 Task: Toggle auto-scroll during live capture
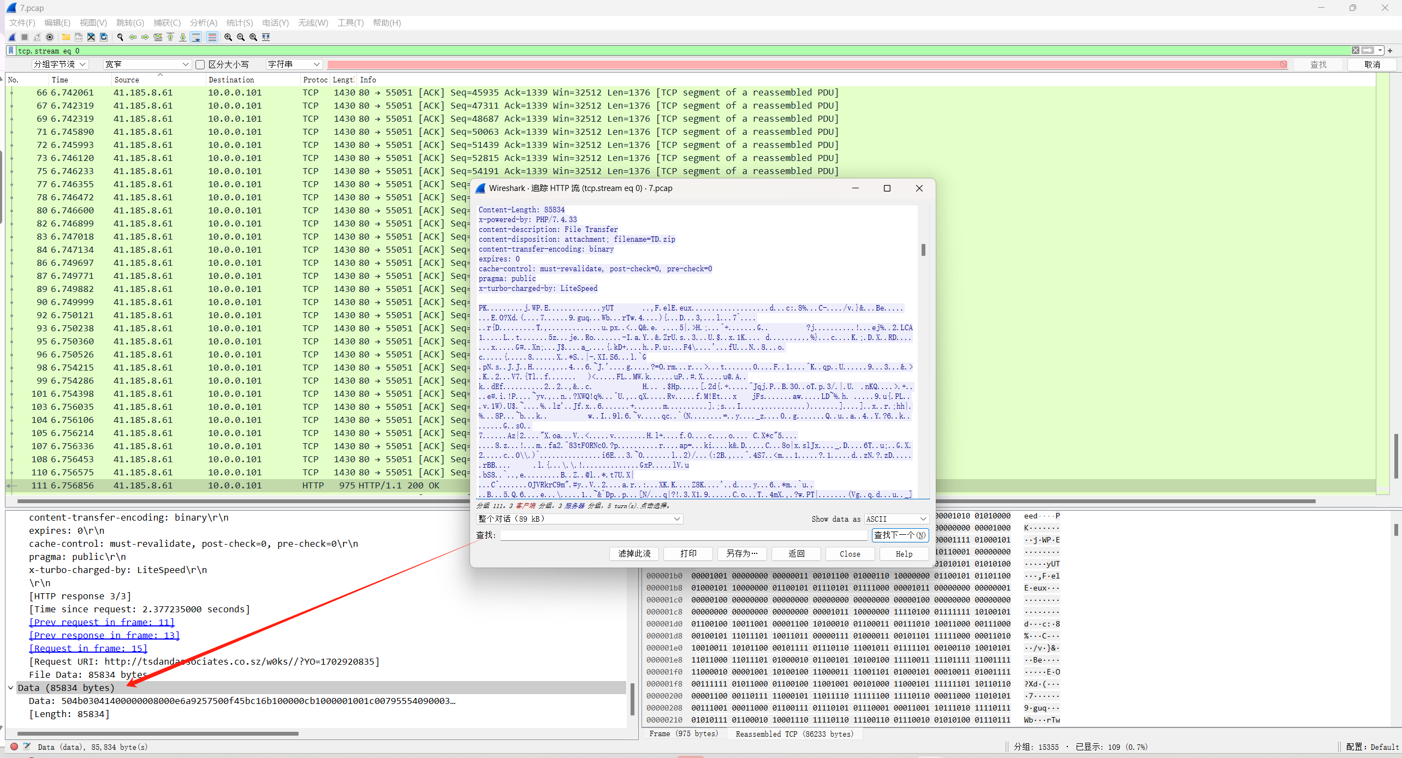tap(197, 37)
